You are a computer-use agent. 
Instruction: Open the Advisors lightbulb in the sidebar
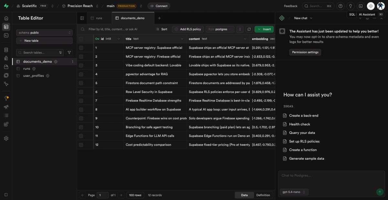coord(6,98)
